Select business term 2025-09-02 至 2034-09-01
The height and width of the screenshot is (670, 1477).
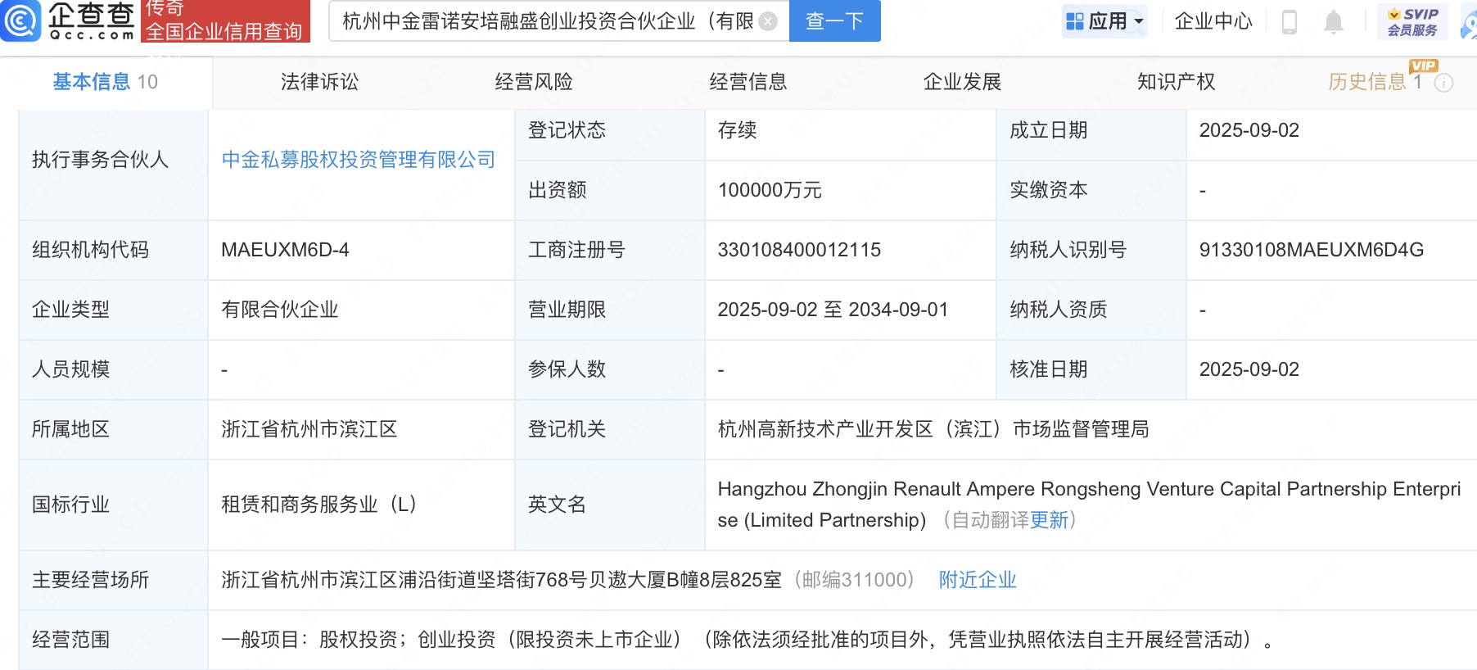point(833,310)
